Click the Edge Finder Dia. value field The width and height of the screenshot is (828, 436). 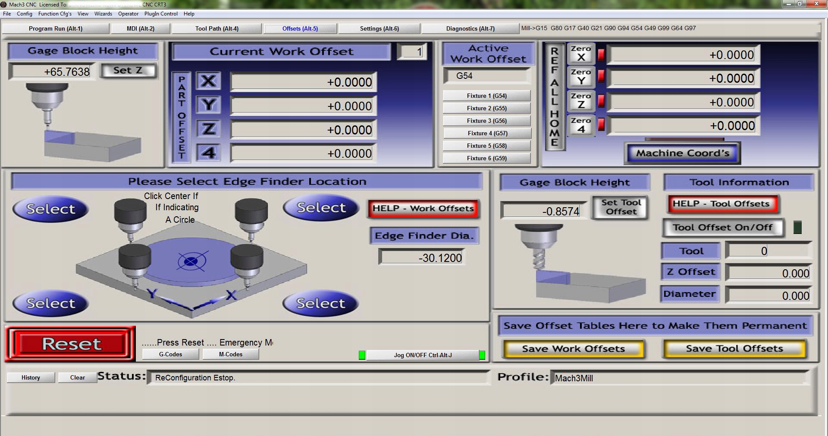422,258
